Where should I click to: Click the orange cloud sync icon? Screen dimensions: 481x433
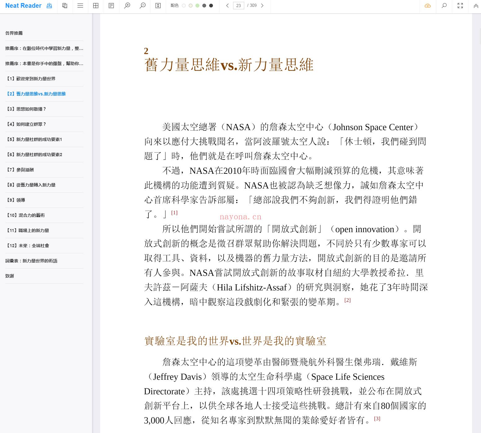pos(428,6)
